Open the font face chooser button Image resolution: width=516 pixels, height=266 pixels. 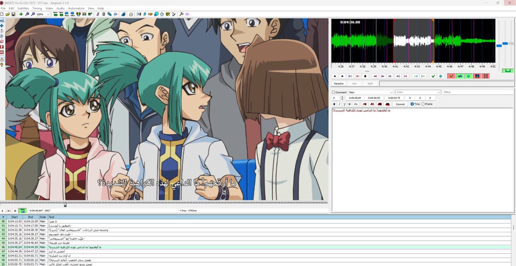[x=356, y=104]
